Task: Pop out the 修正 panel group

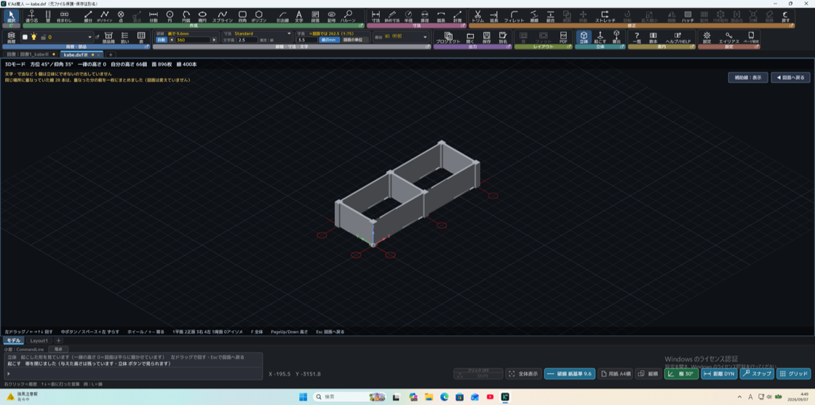Action: [791, 25]
